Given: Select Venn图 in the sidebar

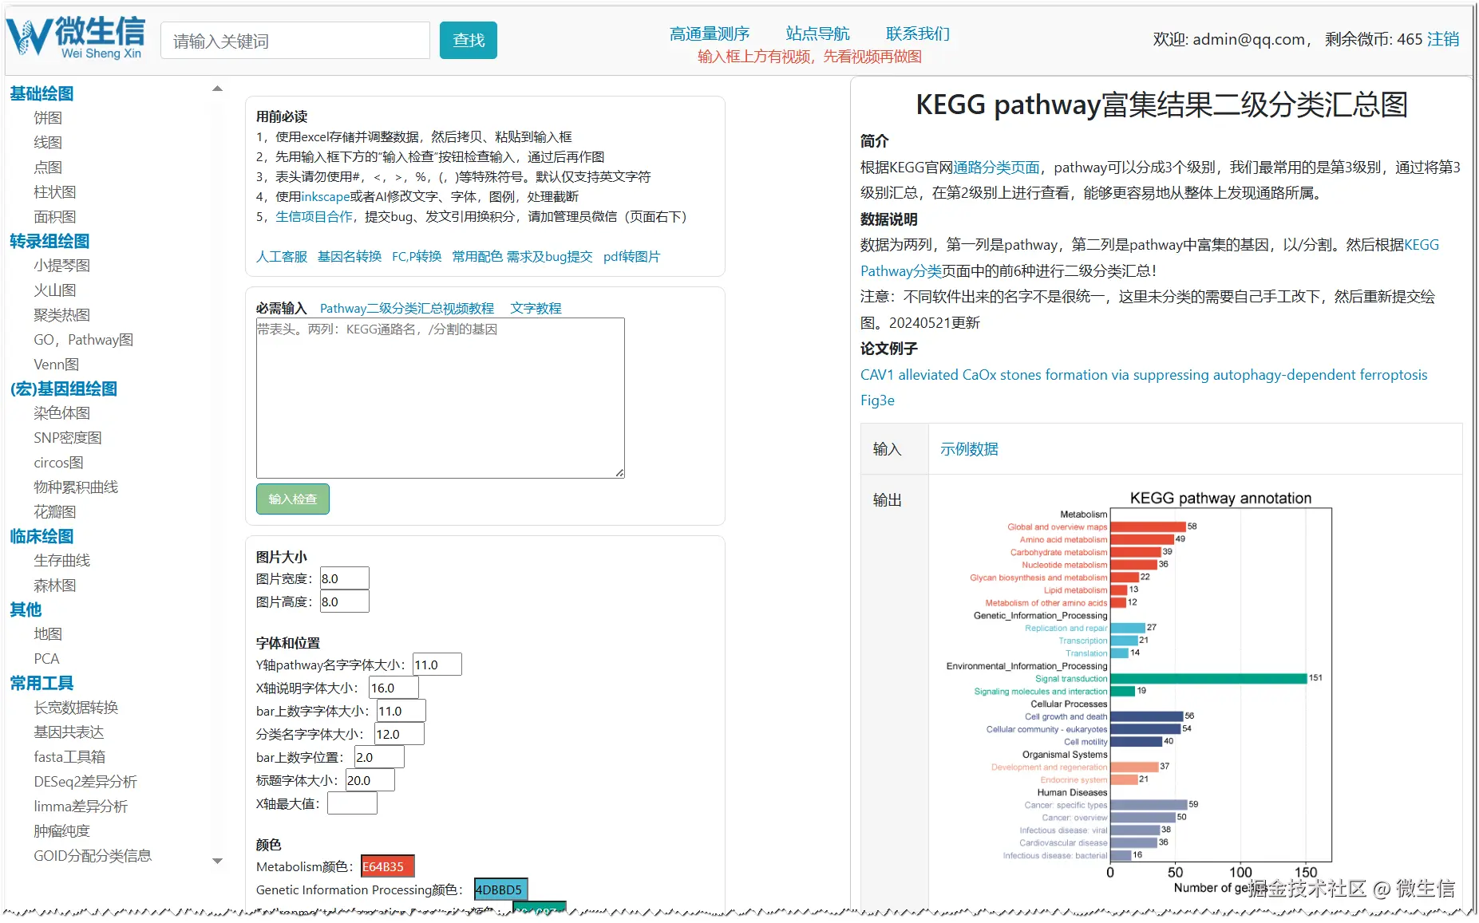Looking at the screenshot, I should click(57, 365).
